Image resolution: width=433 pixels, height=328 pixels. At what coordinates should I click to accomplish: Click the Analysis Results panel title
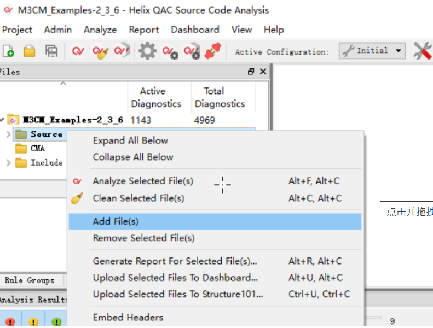tap(33, 300)
